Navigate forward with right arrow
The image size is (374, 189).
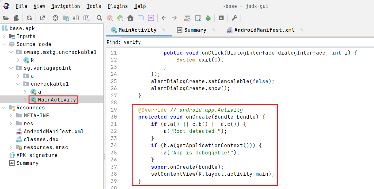tap(174, 18)
